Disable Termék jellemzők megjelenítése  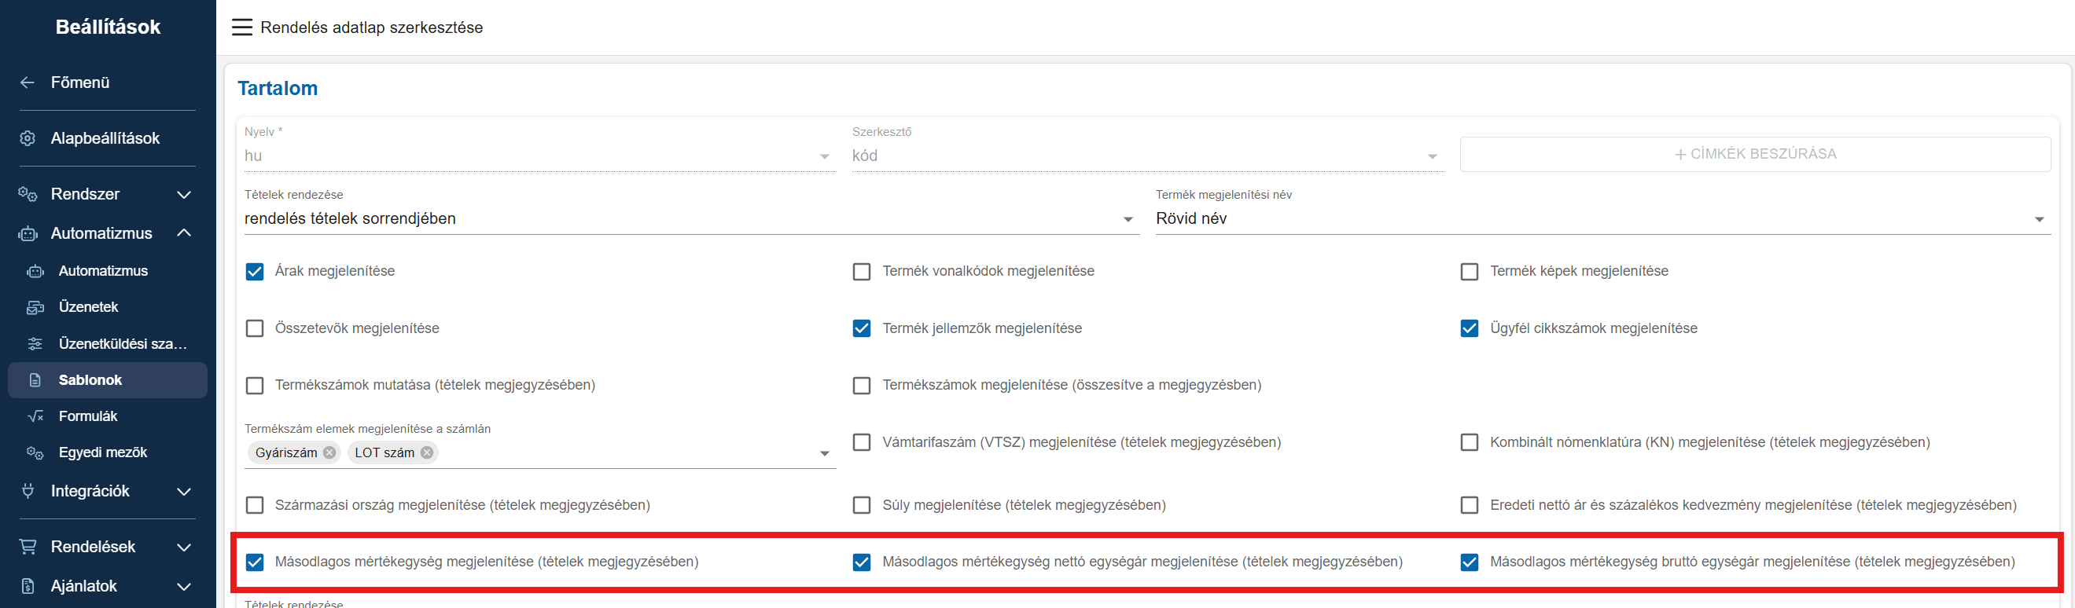(862, 328)
